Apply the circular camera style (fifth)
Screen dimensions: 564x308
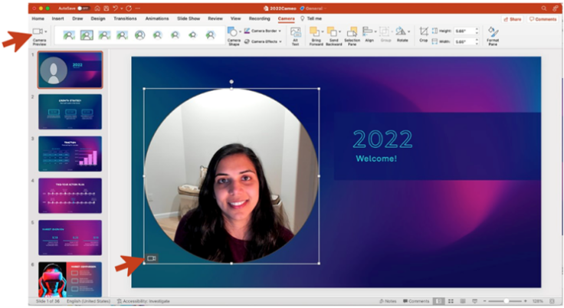[139, 35]
